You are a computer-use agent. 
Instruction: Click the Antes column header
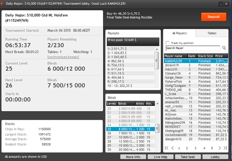[140, 104]
